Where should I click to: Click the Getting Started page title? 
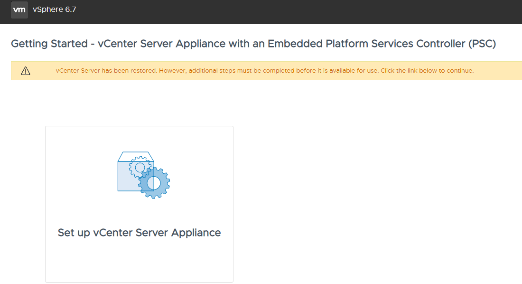point(254,43)
